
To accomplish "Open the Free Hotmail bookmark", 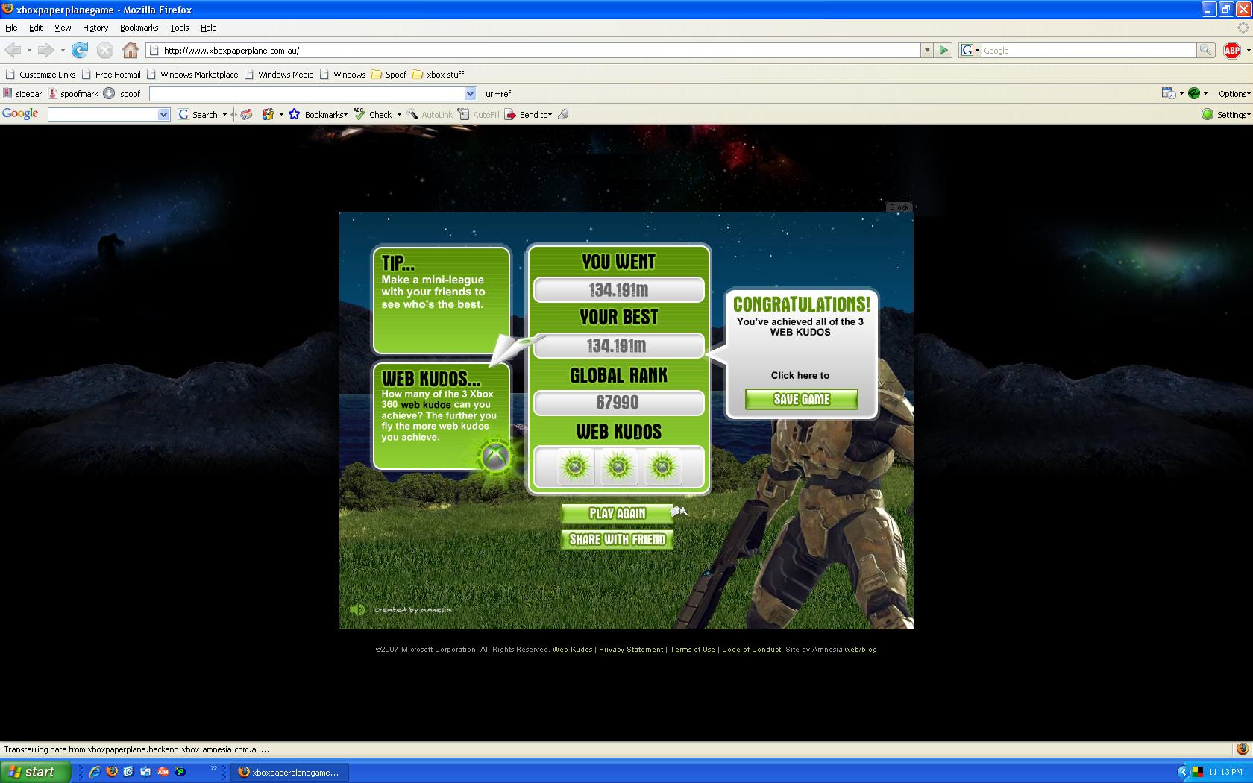I will pos(111,75).
